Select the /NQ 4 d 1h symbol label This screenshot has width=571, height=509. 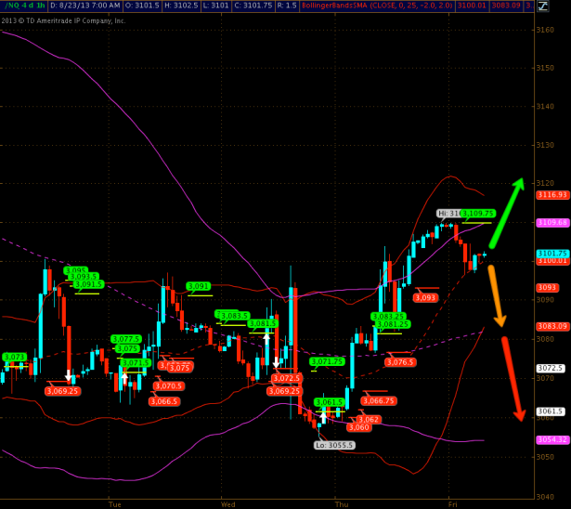click(x=22, y=7)
